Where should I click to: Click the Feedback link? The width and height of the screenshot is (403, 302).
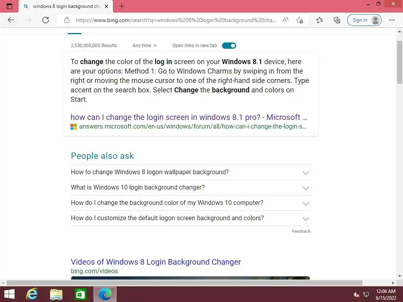tap(301, 231)
